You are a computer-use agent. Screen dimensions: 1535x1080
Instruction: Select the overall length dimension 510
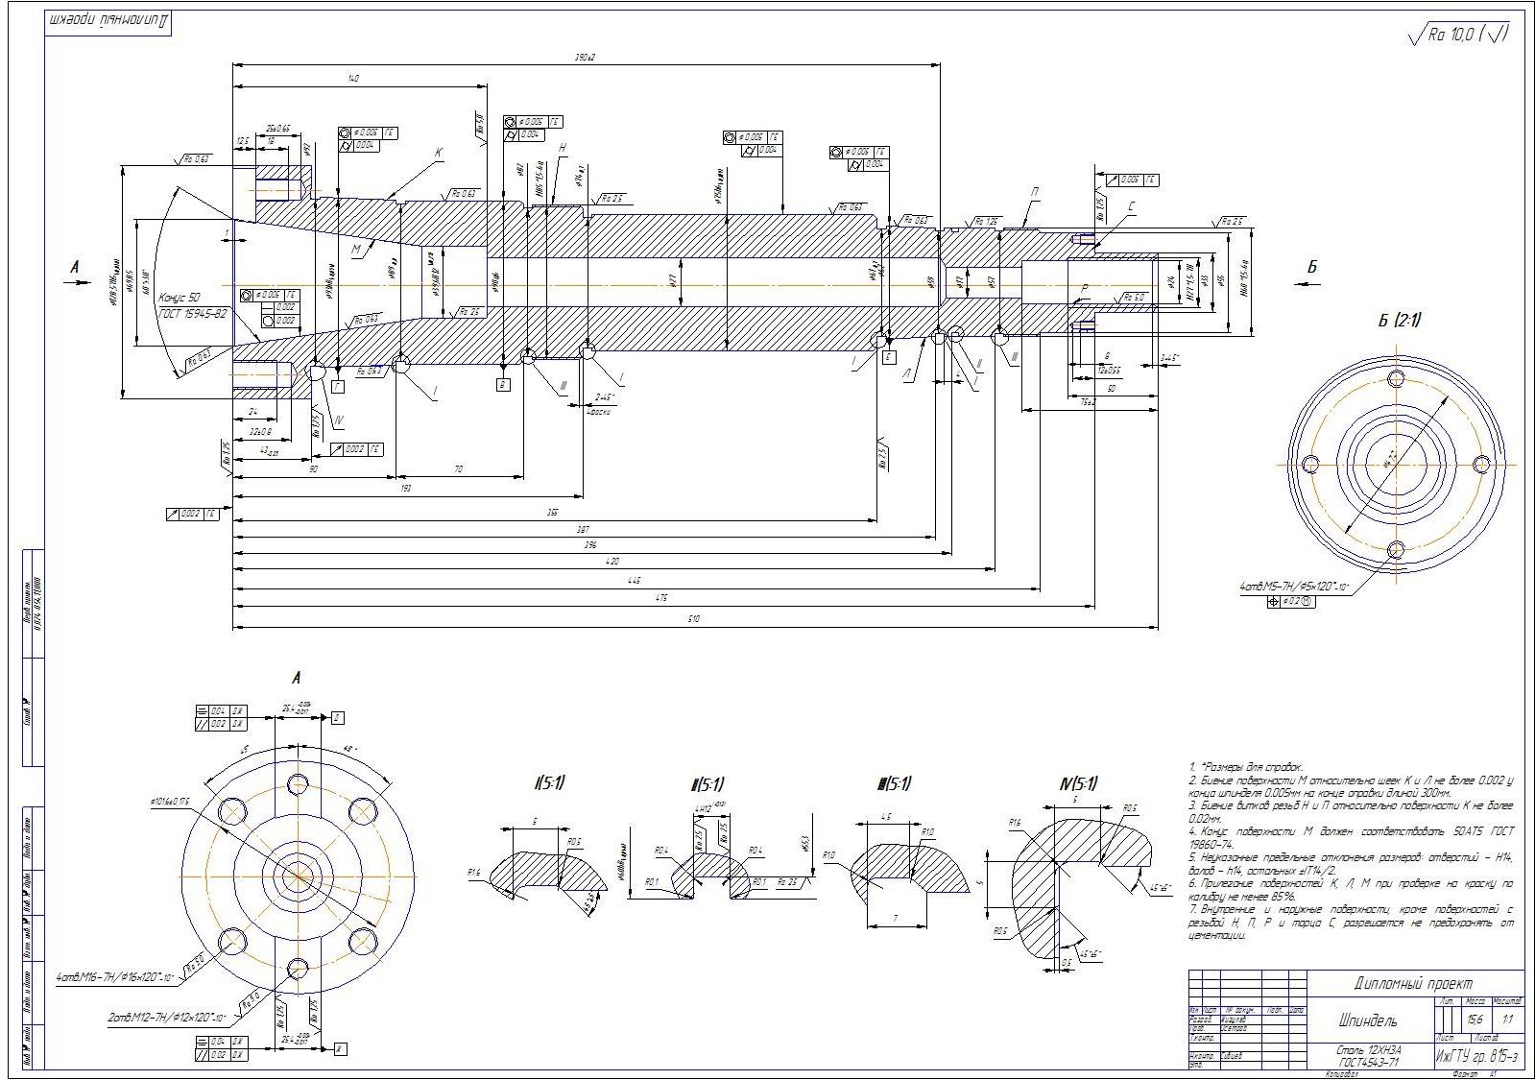[x=694, y=621]
